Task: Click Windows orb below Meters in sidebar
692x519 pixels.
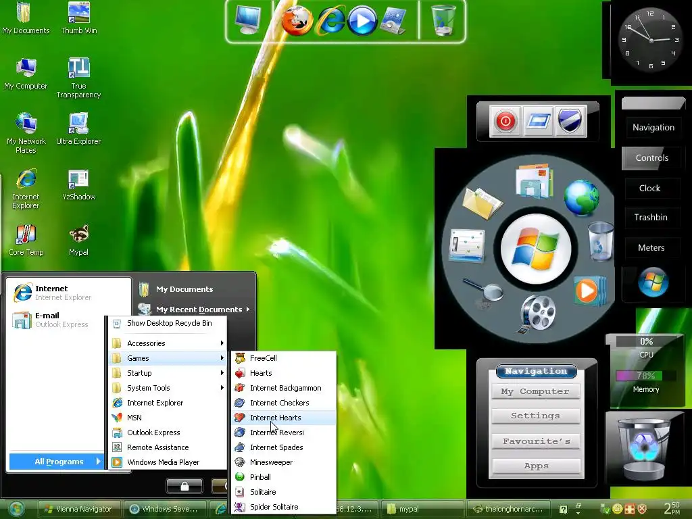Action: [653, 282]
